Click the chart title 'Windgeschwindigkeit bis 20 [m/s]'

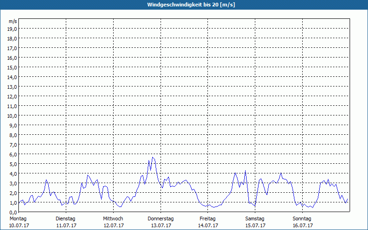[x=191, y=5]
